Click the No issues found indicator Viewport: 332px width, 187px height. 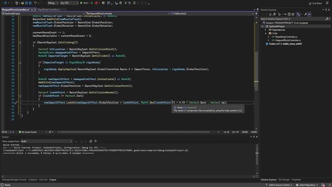27,132
